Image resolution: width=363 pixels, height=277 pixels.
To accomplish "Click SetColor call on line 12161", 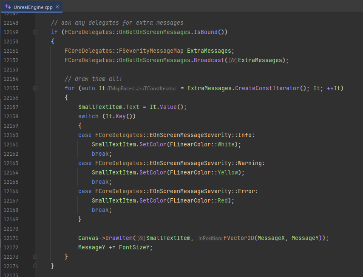I will 153,144.
